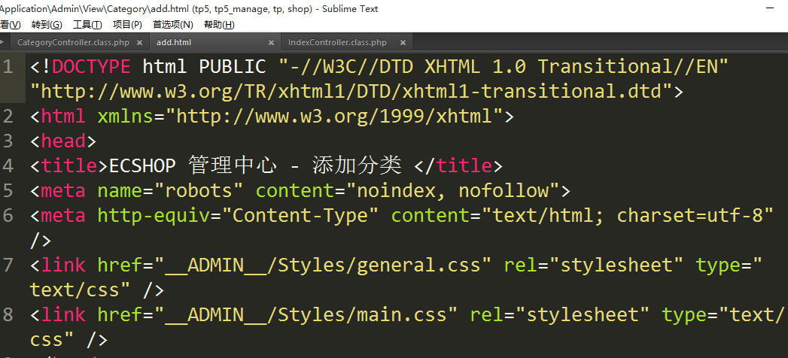Select the add.html tab
Image resolution: width=788 pixels, height=358 pixels.
pyautogui.click(x=174, y=43)
